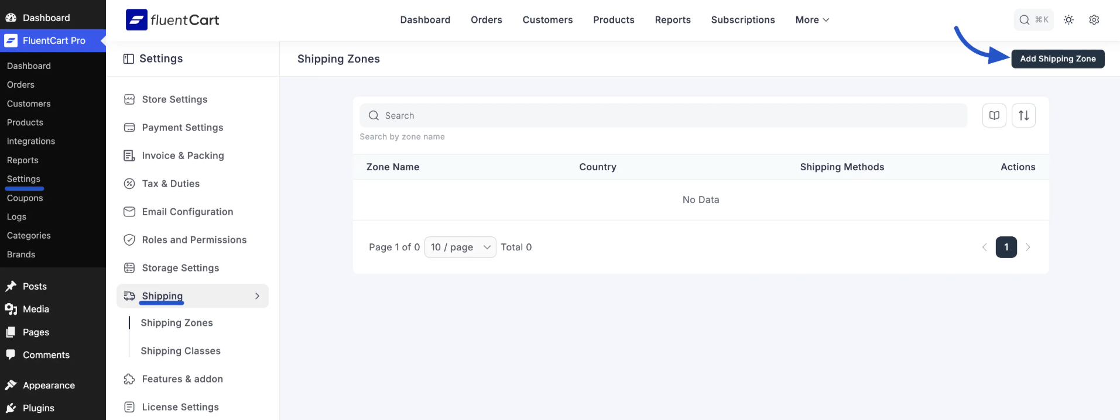
Task: Click the WordPress Dashboard gauge icon
Action: coord(11,18)
